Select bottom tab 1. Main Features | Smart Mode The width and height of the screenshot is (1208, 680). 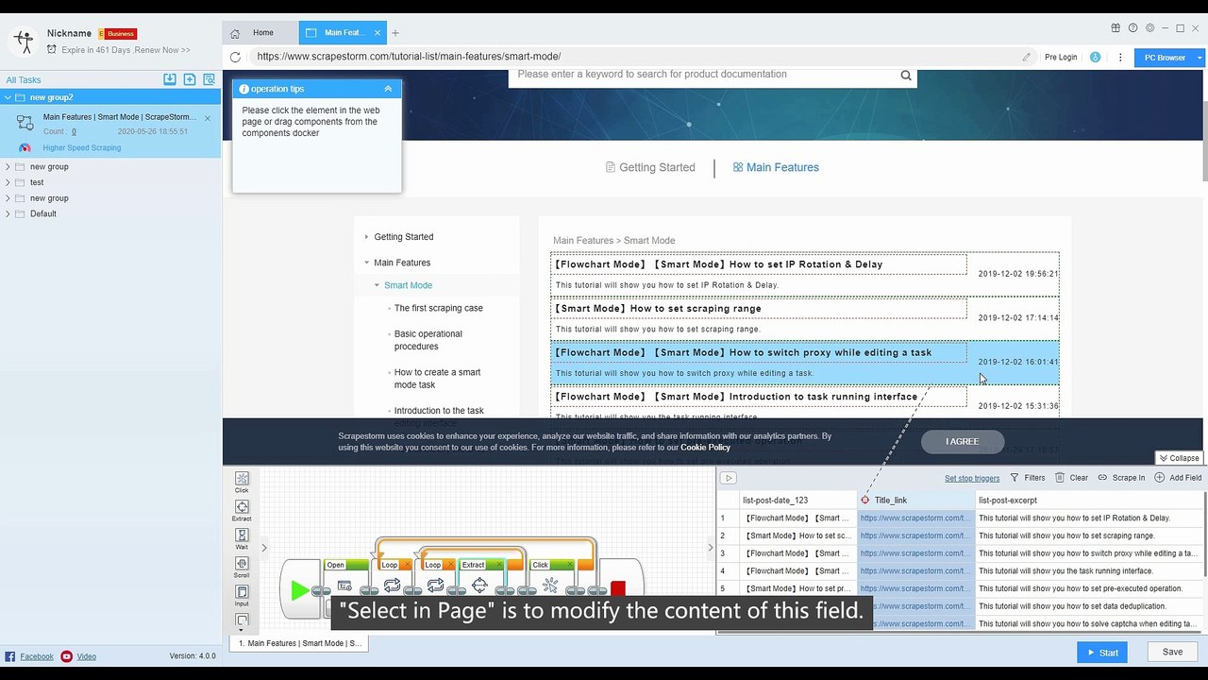click(298, 643)
